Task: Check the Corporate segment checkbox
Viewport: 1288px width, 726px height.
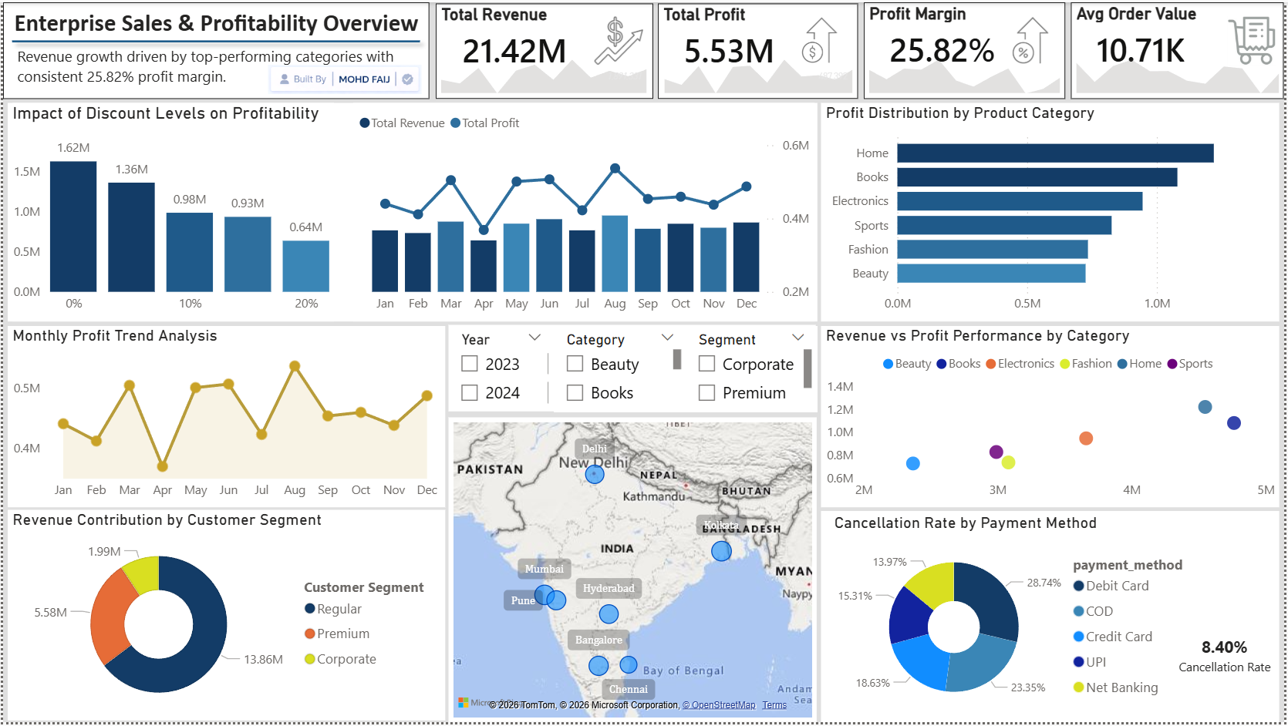Action: tap(706, 364)
